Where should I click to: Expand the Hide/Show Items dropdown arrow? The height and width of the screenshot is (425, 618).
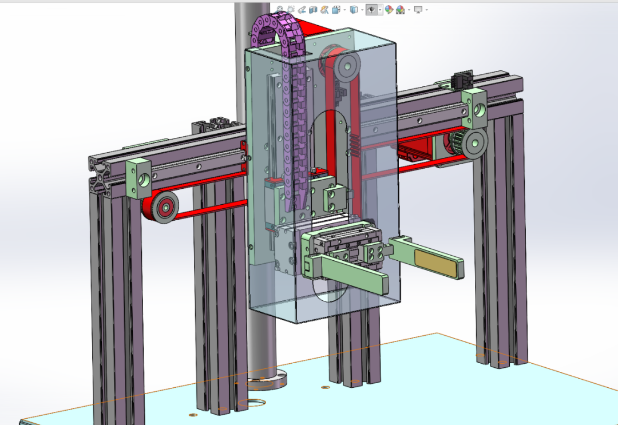tap(380, 10)
